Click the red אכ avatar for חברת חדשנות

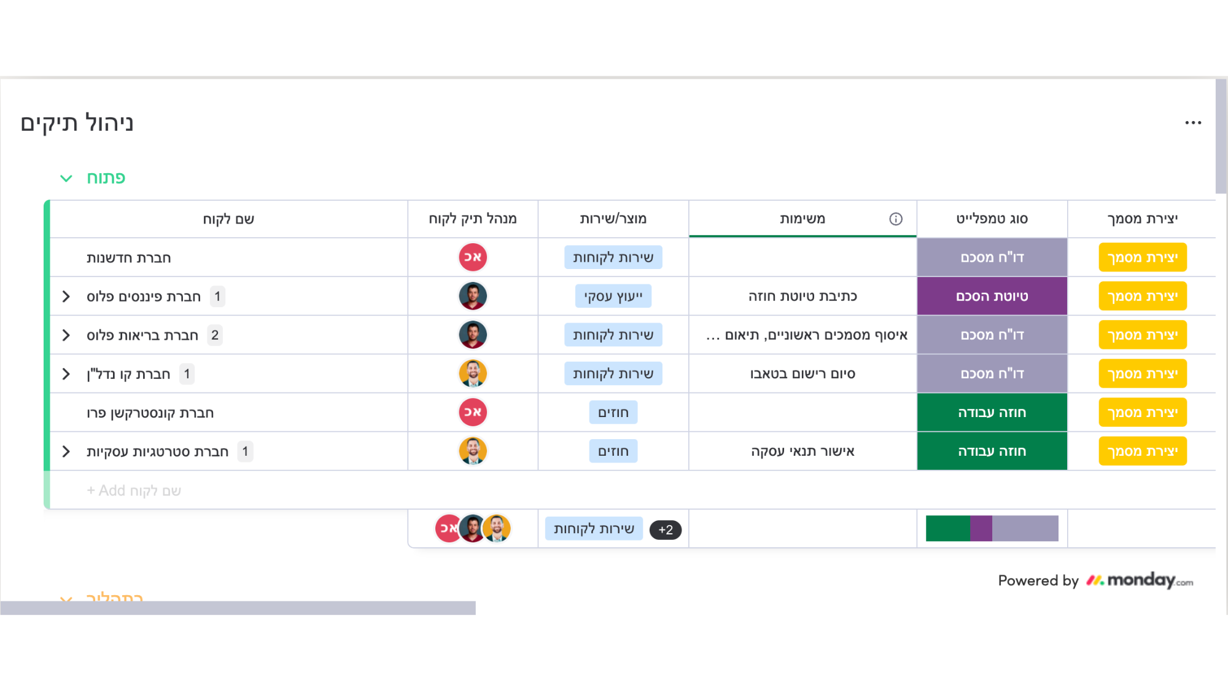(473, 257)
